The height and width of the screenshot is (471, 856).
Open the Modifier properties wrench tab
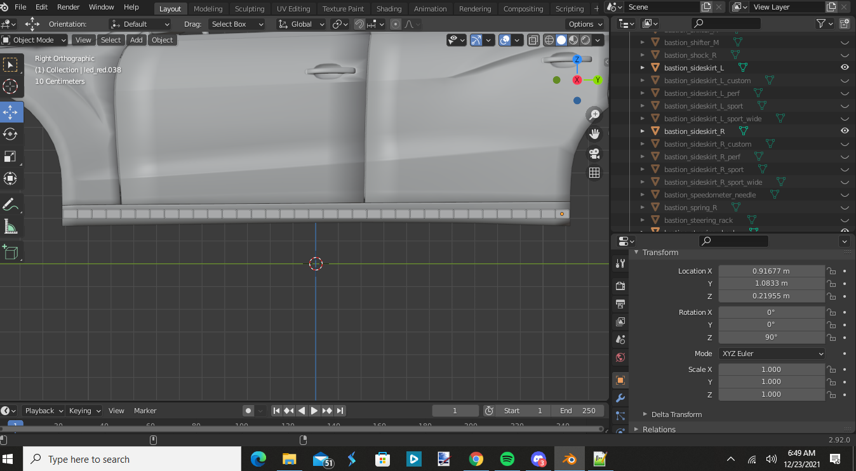pos(620,398)
